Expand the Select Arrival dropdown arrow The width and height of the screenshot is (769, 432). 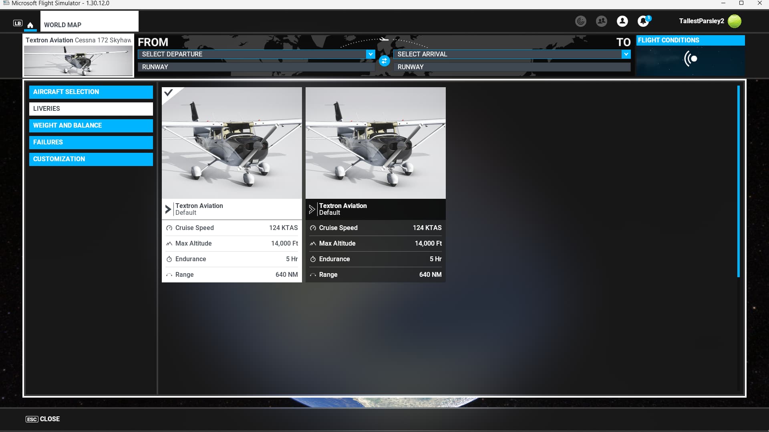tap(626, 54)
